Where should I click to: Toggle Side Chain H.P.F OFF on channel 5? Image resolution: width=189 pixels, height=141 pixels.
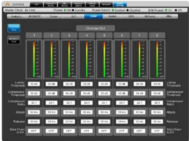(104, 131)
